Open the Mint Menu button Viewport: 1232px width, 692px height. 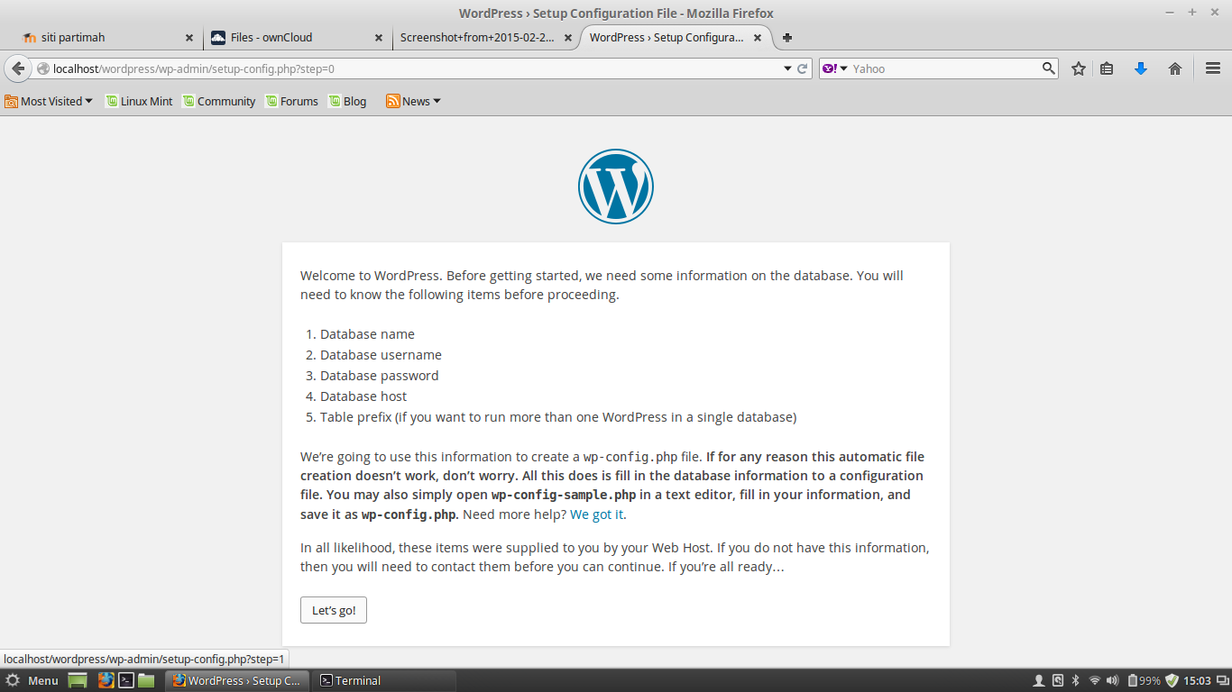[x=32, y=680]
